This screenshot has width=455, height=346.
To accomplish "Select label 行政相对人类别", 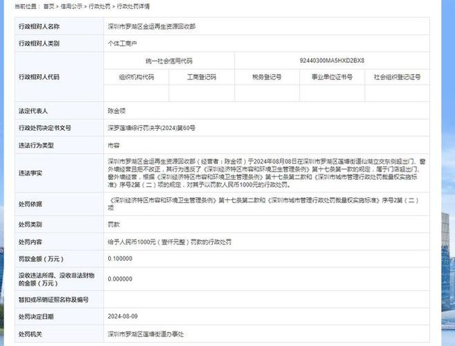I will click(x=39, y=44).
